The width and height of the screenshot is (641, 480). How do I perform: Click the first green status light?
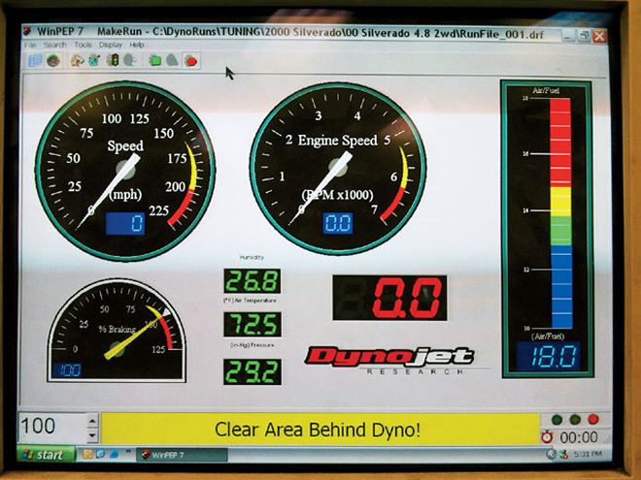(x=557, y=420)
